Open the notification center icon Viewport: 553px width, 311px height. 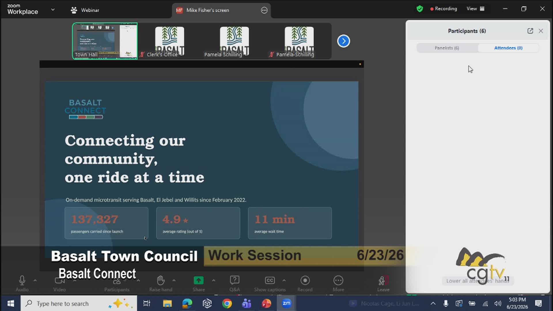(538, 303)
